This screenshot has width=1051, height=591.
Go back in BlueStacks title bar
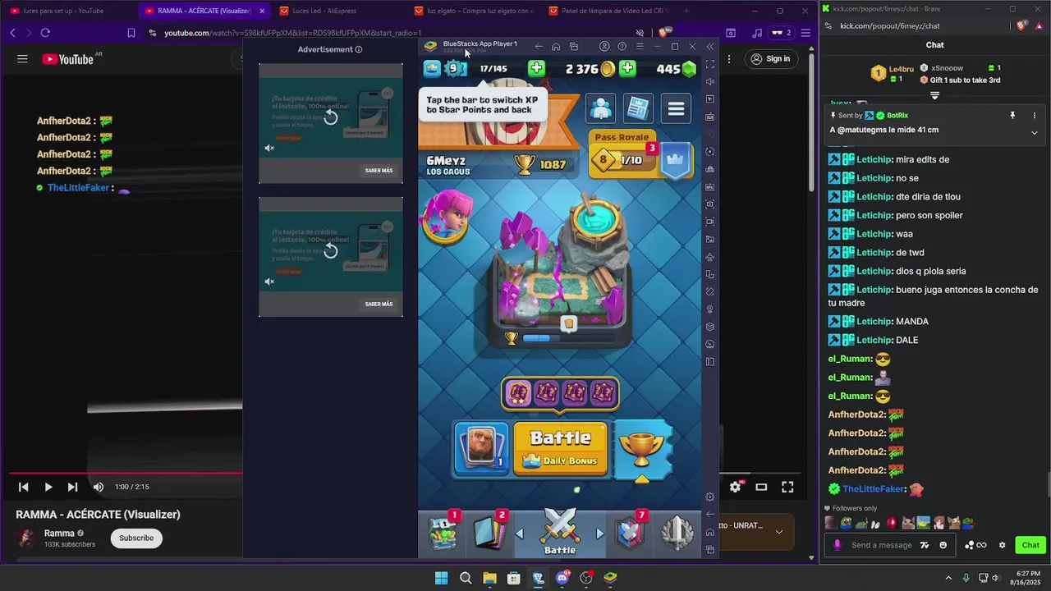pos(539,47)
